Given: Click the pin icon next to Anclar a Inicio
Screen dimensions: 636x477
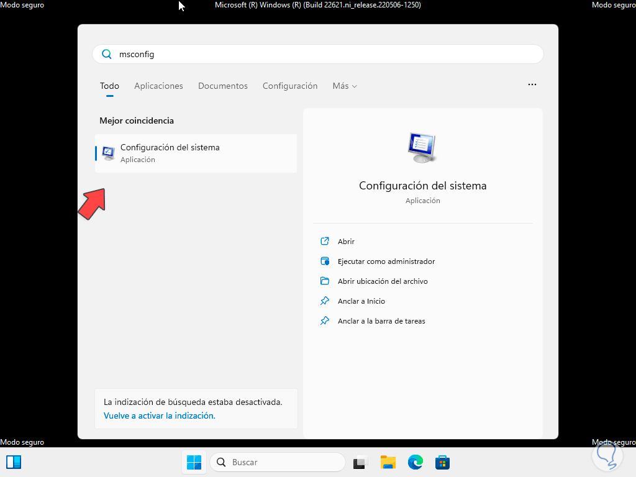Looking at the screenshot, I should [x=325, y=301].
